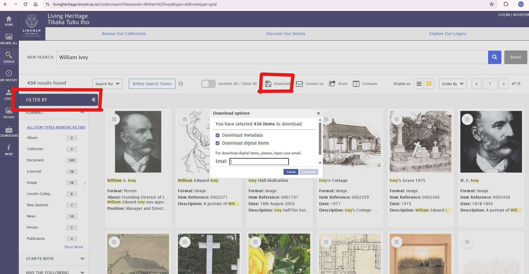Open the Order By dropdown
This screenshot has height=274, width=529.
coord(453,84)
